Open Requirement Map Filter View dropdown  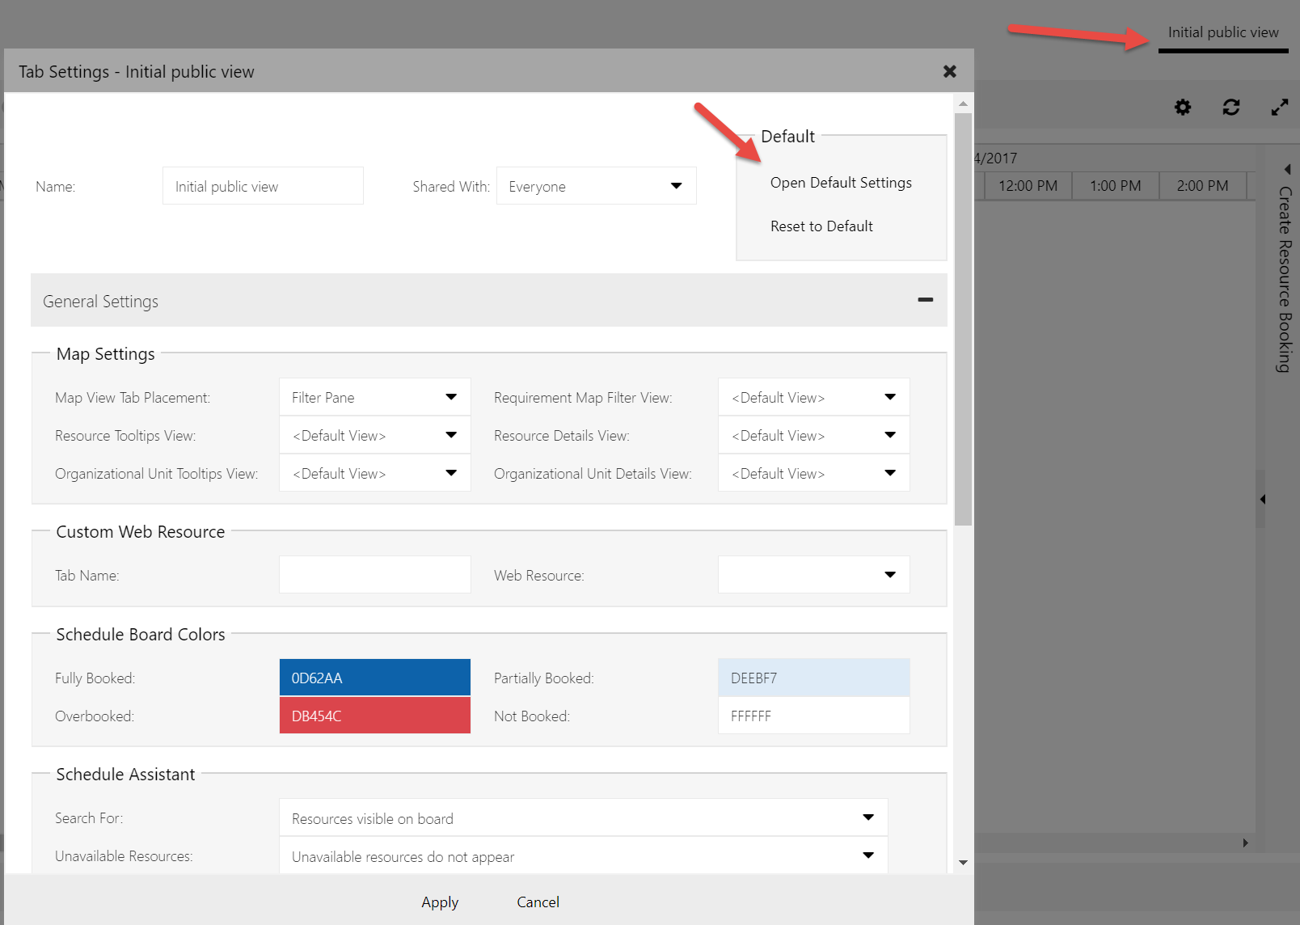pos(813,397)
